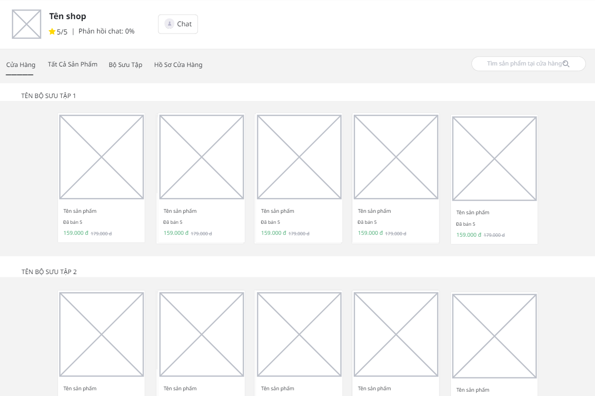Screen dimensions: 595x396
Task: Open fourth product image in collection 1
Action: tap(396, 157)
